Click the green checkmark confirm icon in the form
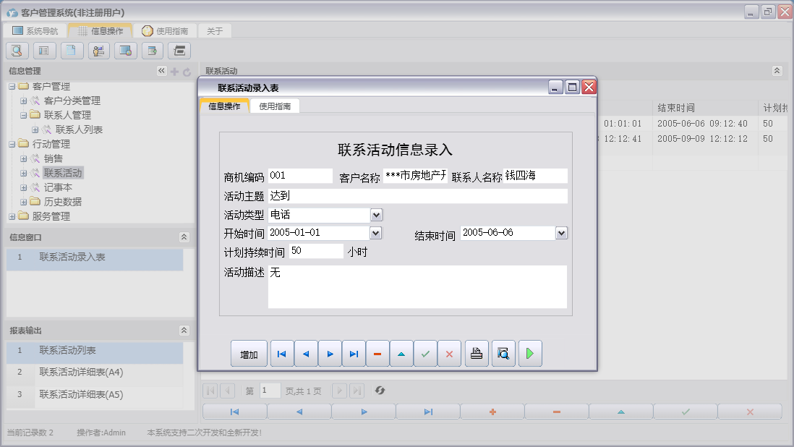This screenshot has height=447, width=794. coord(425,354)
